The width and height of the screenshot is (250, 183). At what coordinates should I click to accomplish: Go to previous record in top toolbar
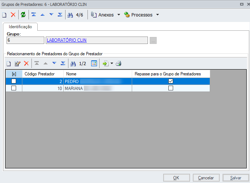(42, 15)
